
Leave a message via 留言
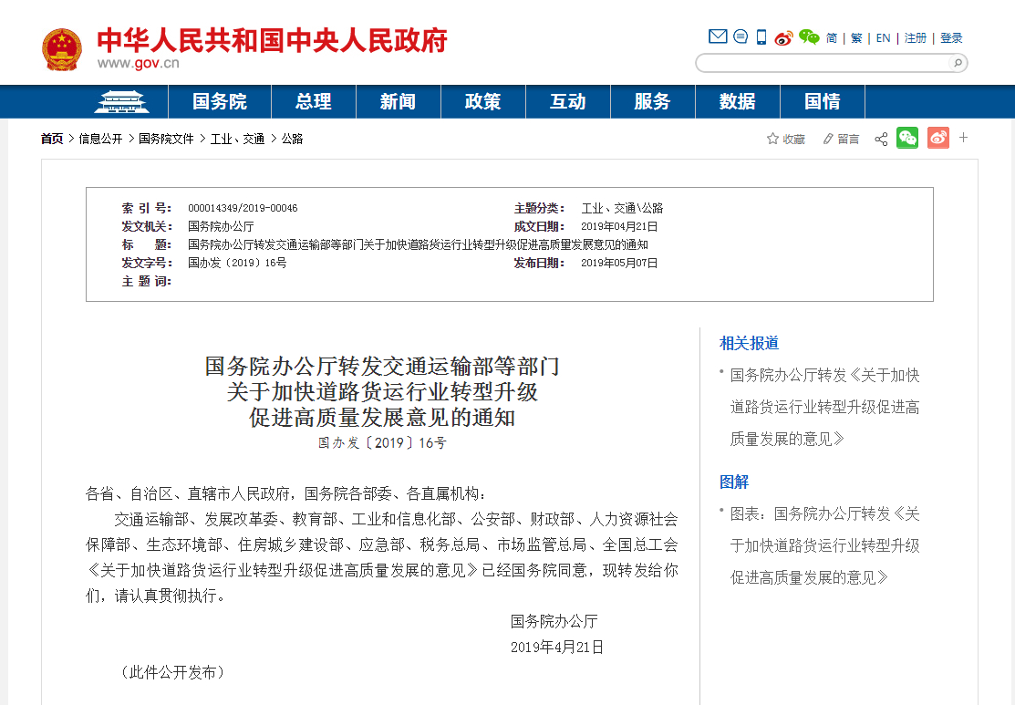click(841, 139)
